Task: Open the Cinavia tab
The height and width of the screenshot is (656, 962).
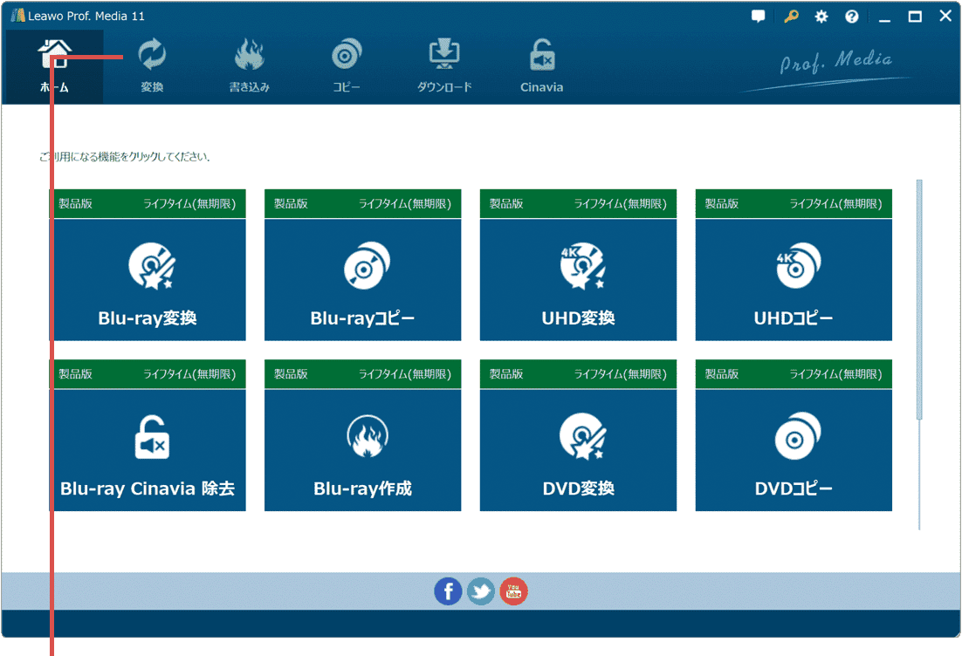Action: pyautogui.click(x=541, y=67)
